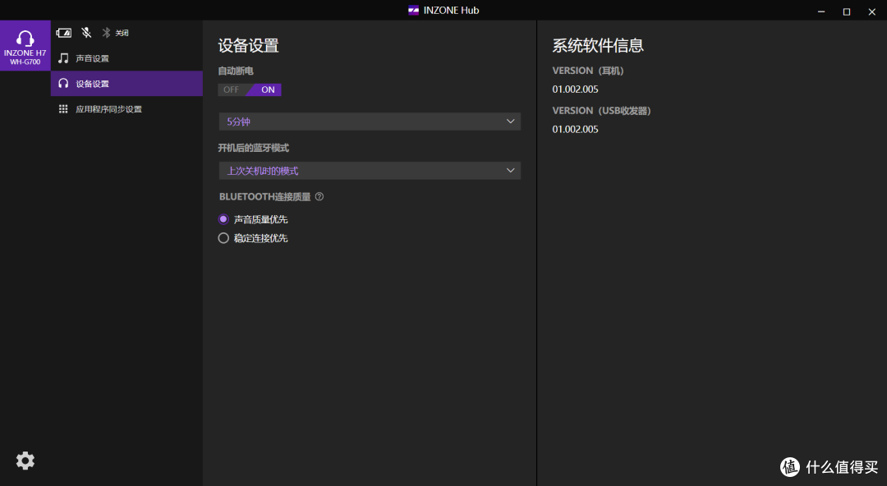This screenshot has width=887, height=486.
Task: Maximize the INZONE Hub window
Action: (846, 11)
